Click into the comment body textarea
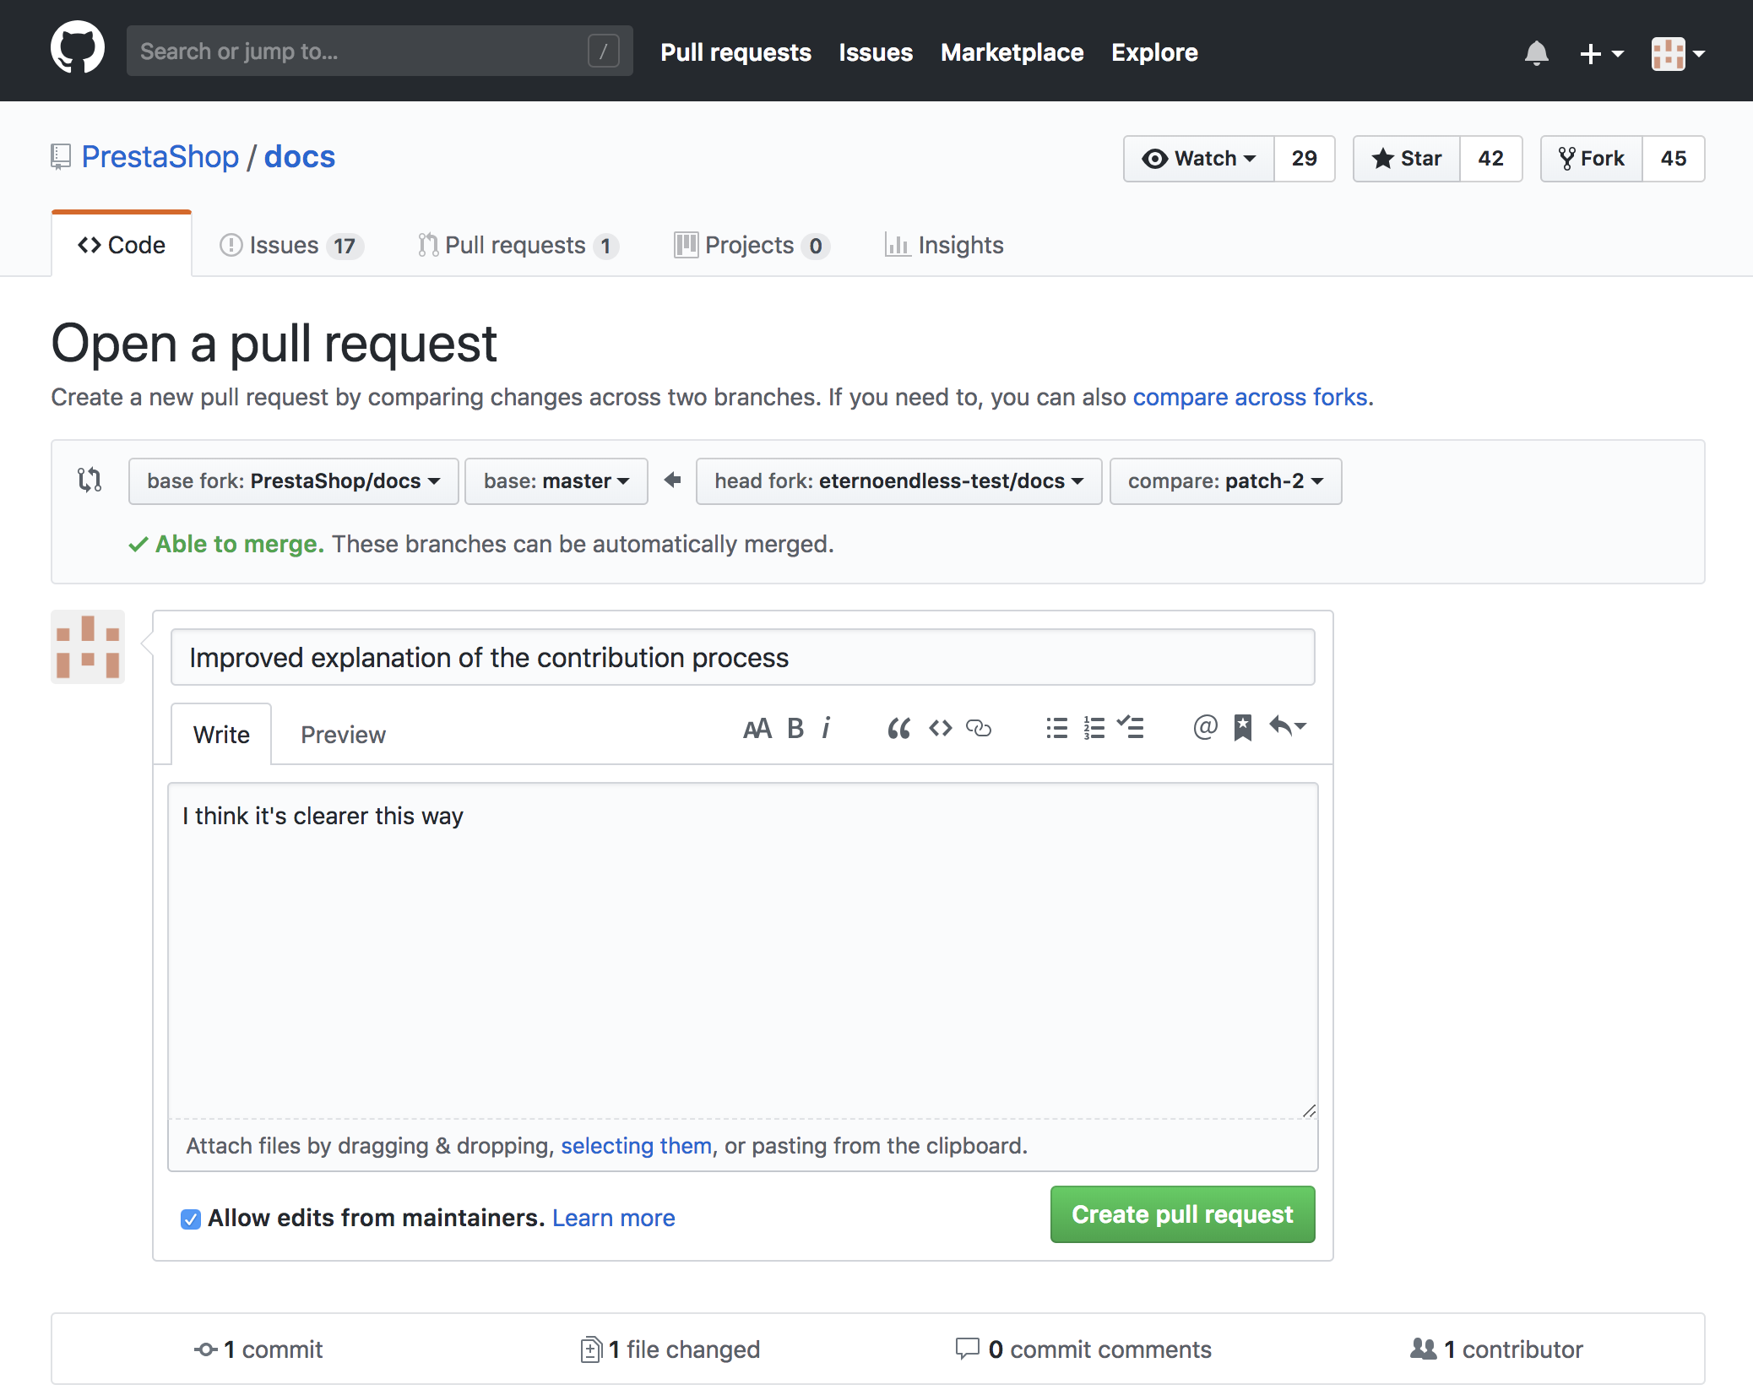The width and height of the screenshot is (1753, 1390). 742,950
